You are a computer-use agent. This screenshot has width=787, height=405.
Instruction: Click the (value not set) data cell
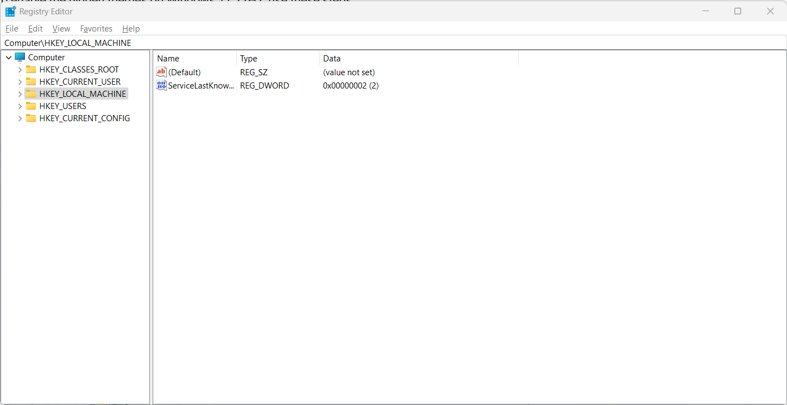[349, 72]
